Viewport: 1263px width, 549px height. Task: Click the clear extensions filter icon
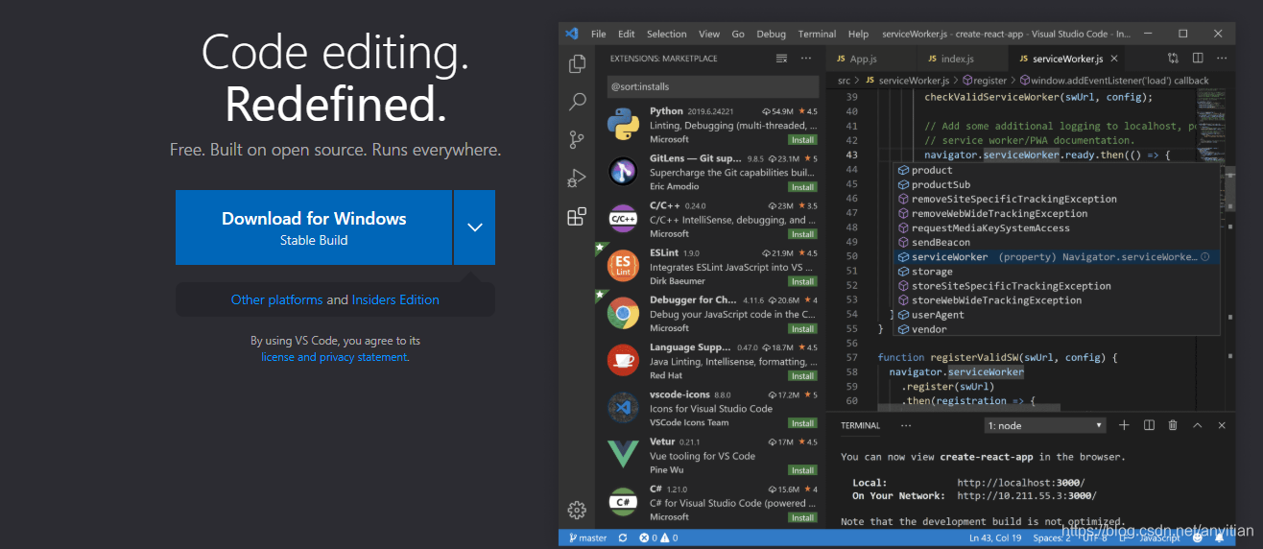point(782,59)
